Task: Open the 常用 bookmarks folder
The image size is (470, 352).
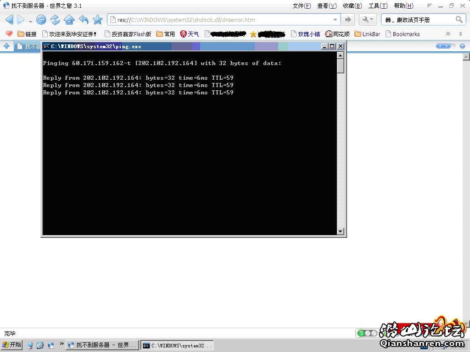Action: click(x=166, y=34)
